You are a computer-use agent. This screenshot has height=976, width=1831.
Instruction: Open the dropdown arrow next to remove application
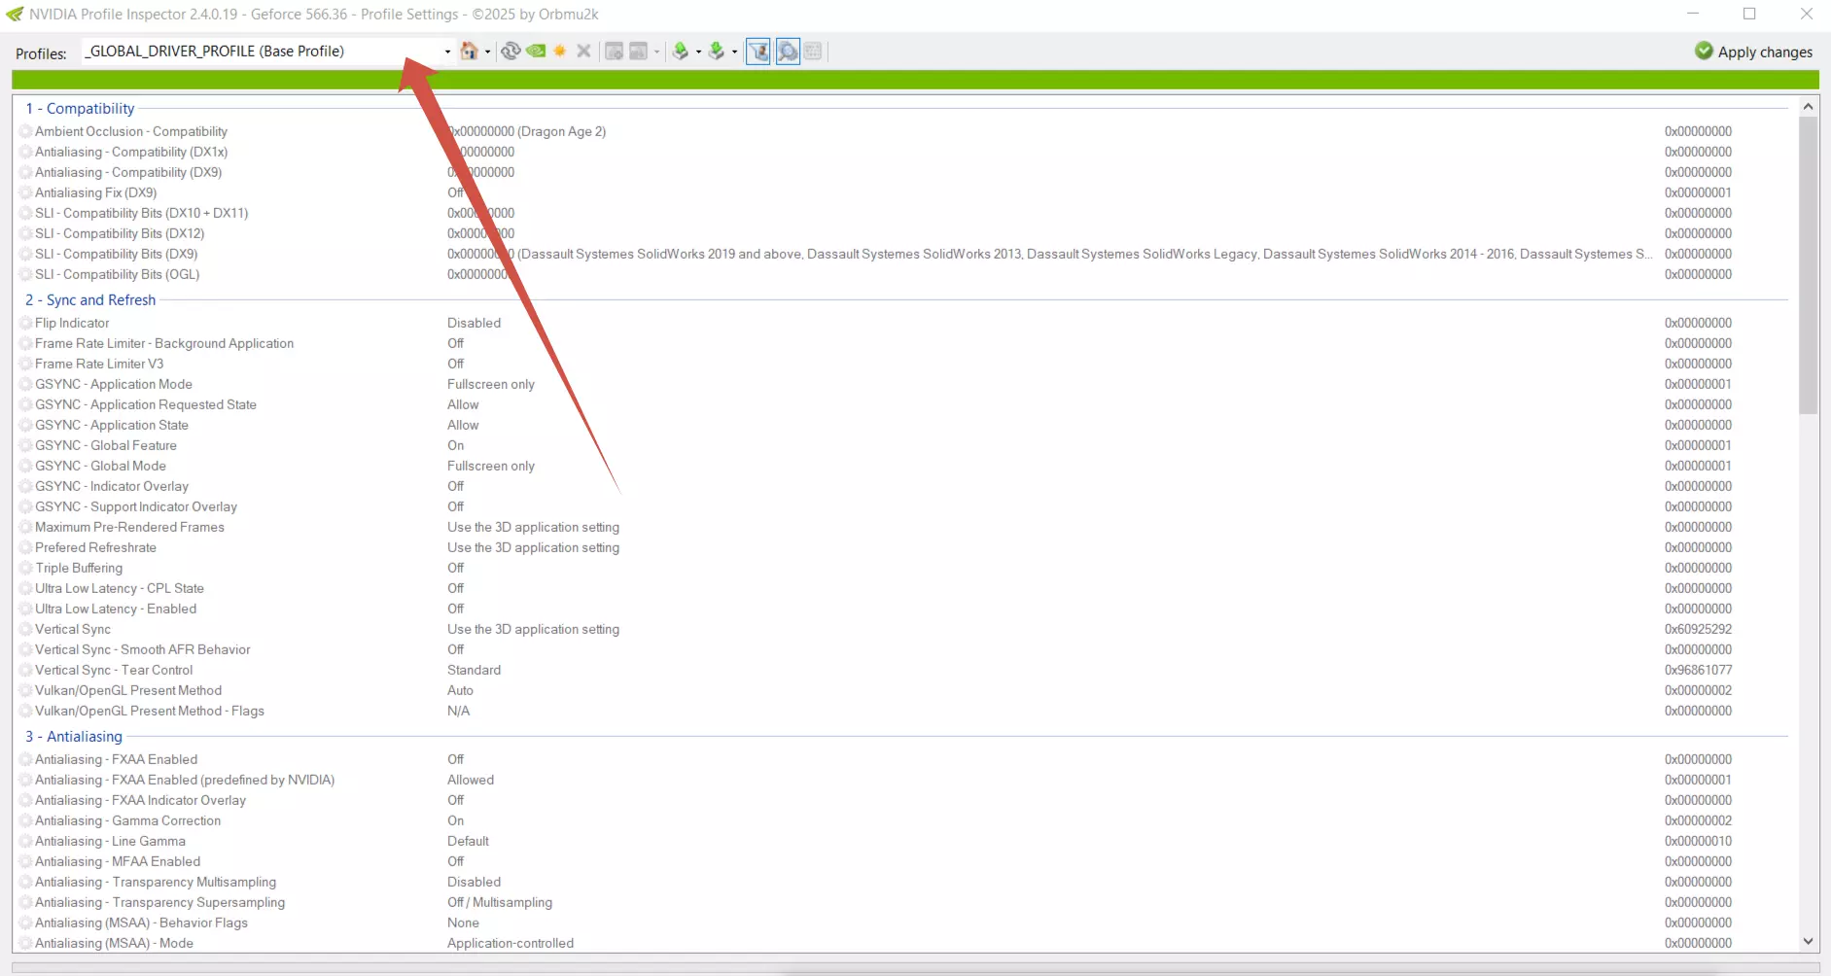pyautogui.click(x=657, y=52)
